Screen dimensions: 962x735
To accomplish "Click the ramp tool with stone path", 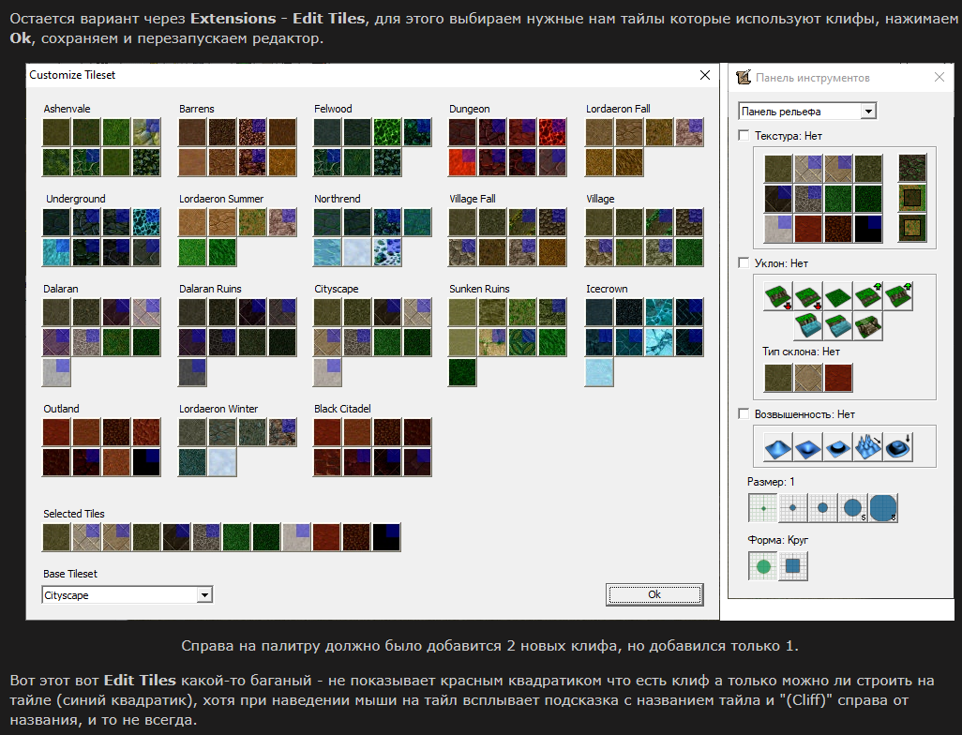I will (x=868, y=327).
